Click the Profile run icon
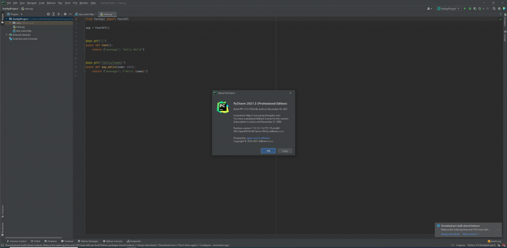This screenshot has height=248, width=507. pyautogui.click(x=479, y=9)
